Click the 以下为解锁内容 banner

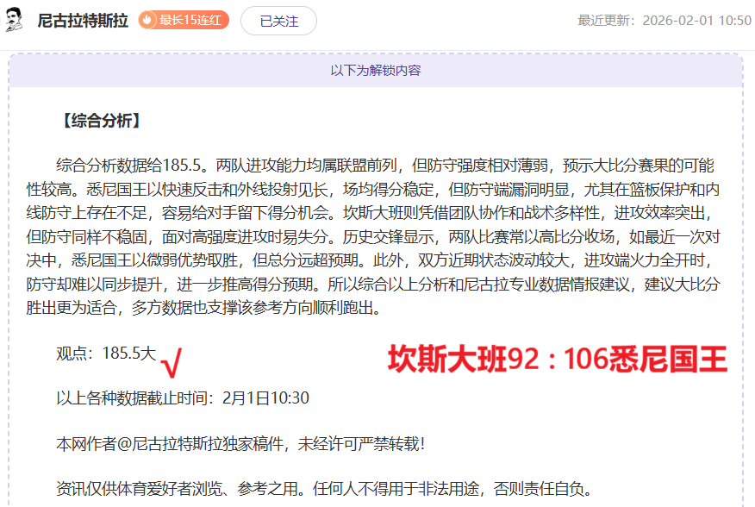pos(376,70)
